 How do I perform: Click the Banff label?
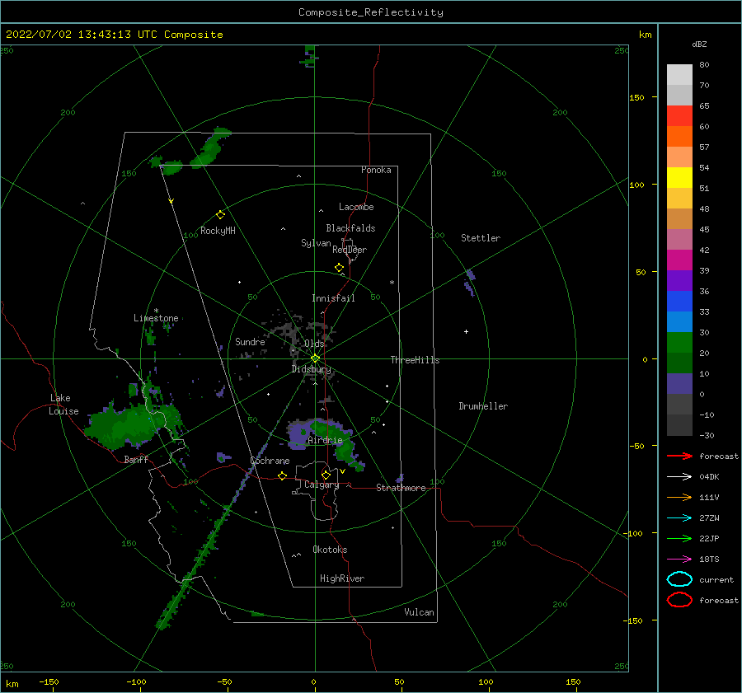coord(136,459)
